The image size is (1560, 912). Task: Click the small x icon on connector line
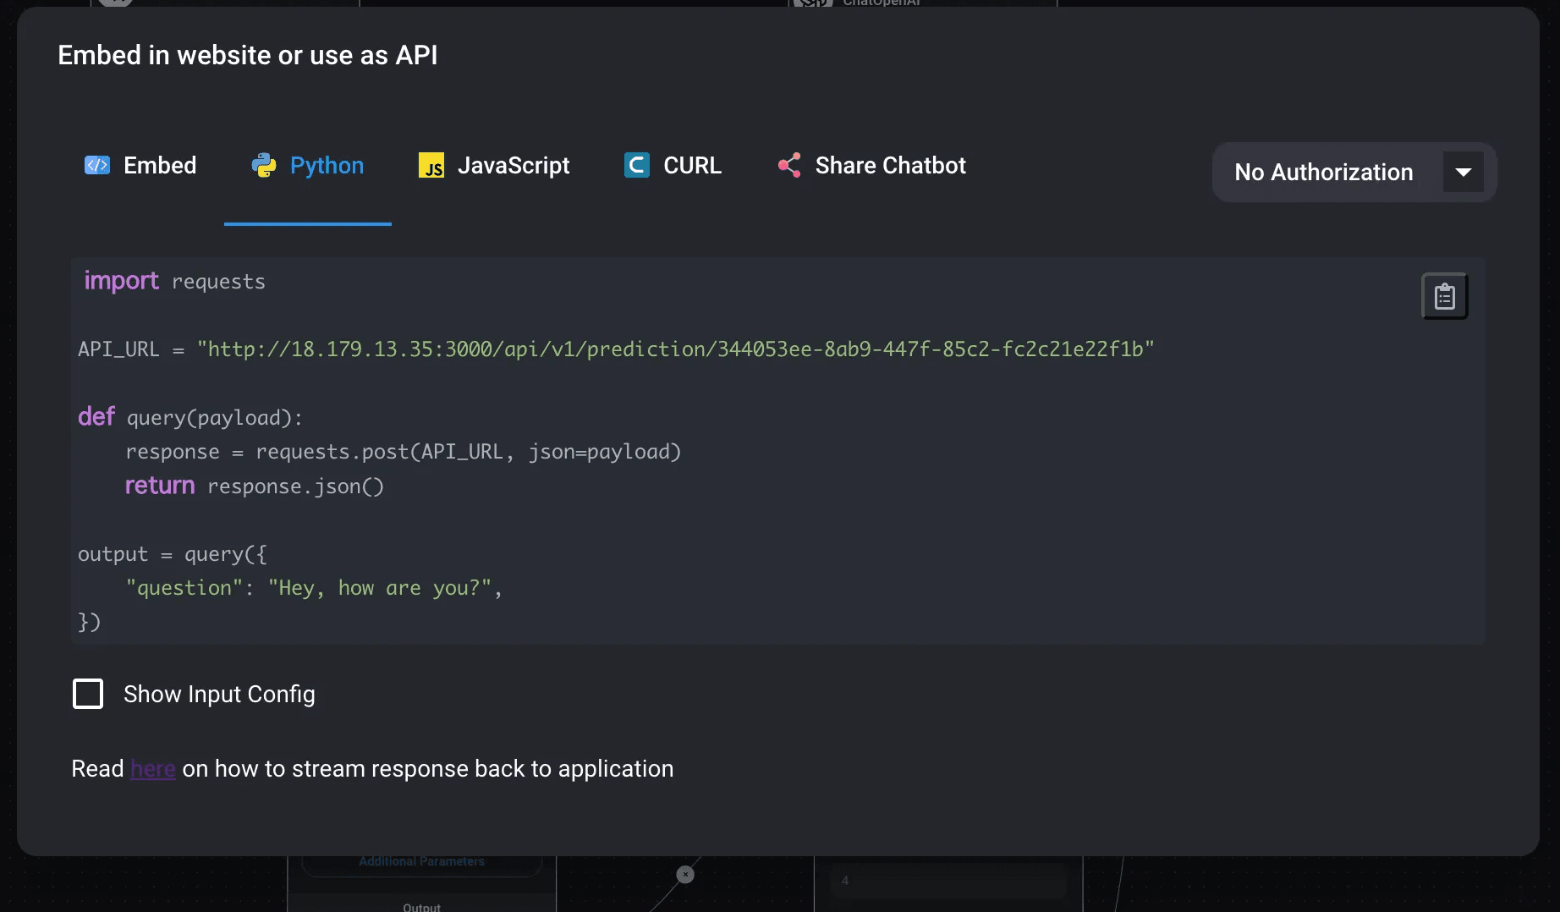(x=685, y=874)
